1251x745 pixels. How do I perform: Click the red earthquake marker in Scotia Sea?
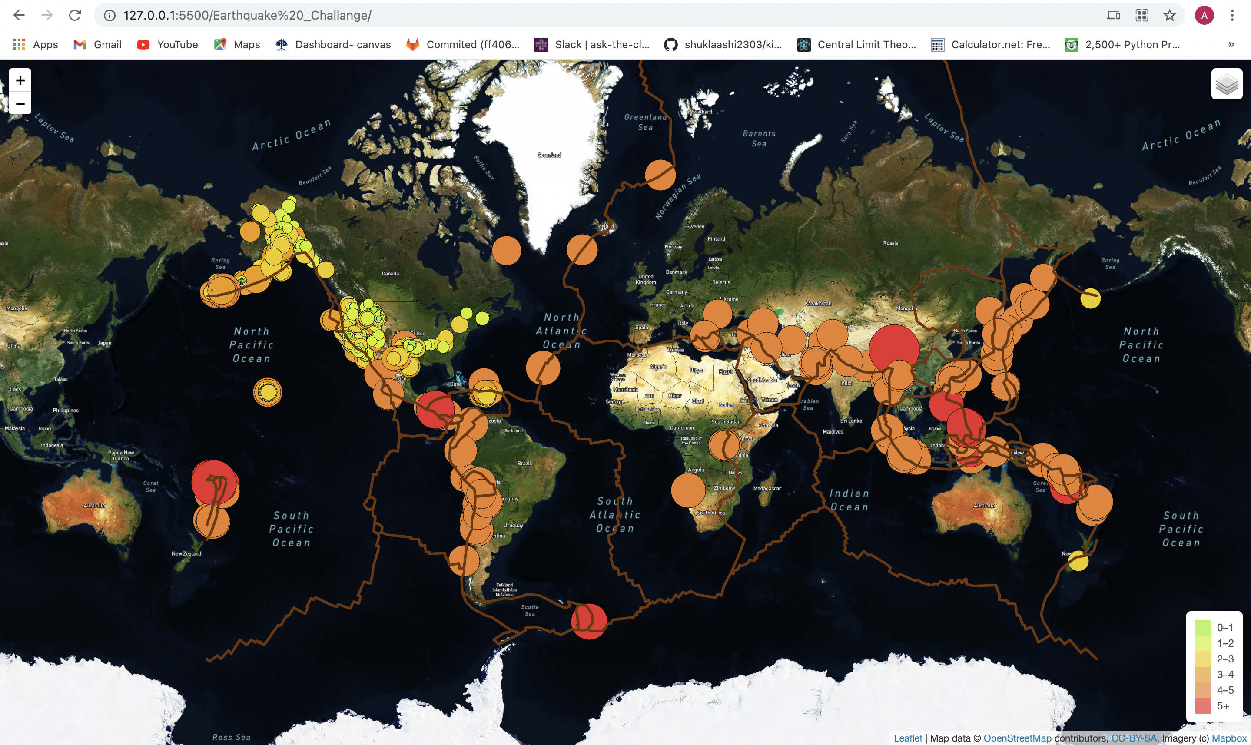coord(589,621)
